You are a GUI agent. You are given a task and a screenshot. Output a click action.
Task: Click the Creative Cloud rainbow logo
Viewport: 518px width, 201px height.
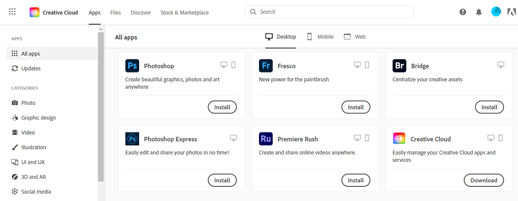34,13
